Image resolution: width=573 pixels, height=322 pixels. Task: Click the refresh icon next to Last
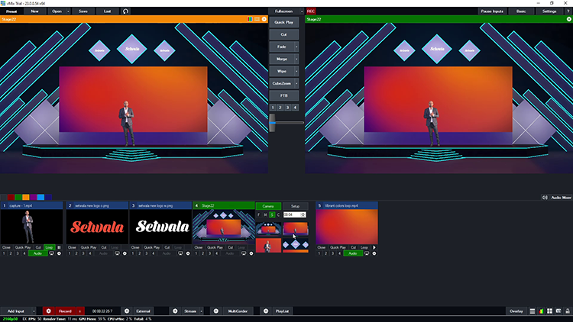(125, 11)
